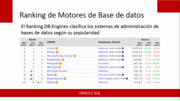Click the ORACLE SQL footer text

90,93
